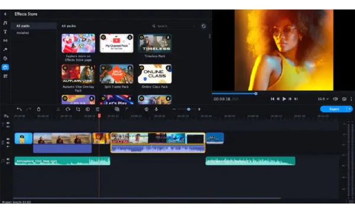Step one frame forward
The width and height of the screenshot is (355, 213).
pyautogui.click(x=290, y=99)
